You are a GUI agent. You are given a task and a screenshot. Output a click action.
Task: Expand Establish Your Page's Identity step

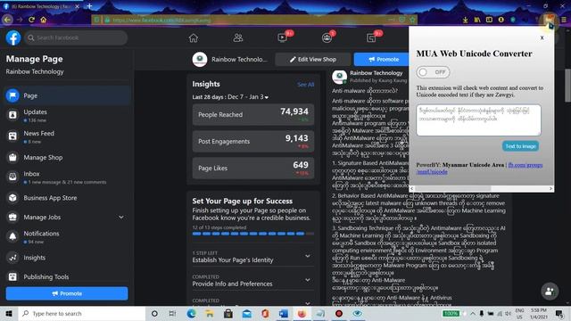308,256
